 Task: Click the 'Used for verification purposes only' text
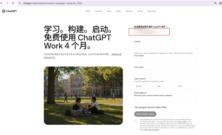149,81
